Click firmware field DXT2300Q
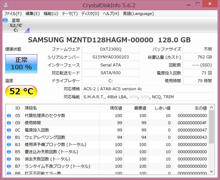 (111, 49)
